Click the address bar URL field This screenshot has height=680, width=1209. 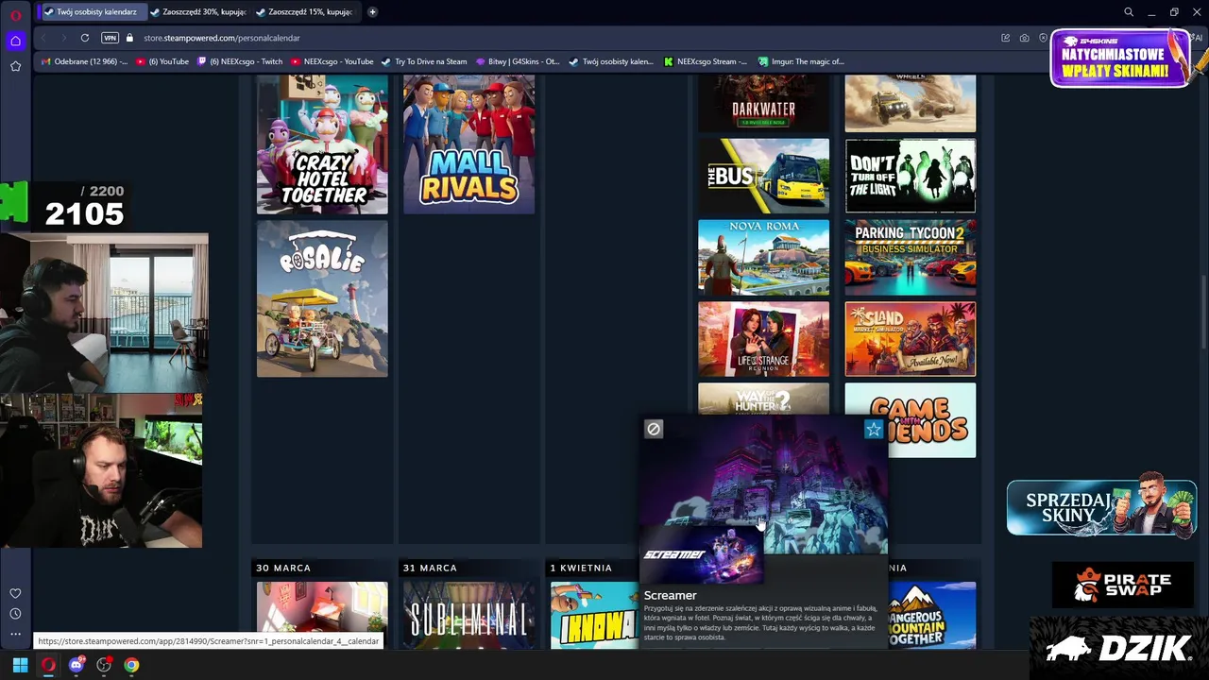567,38
